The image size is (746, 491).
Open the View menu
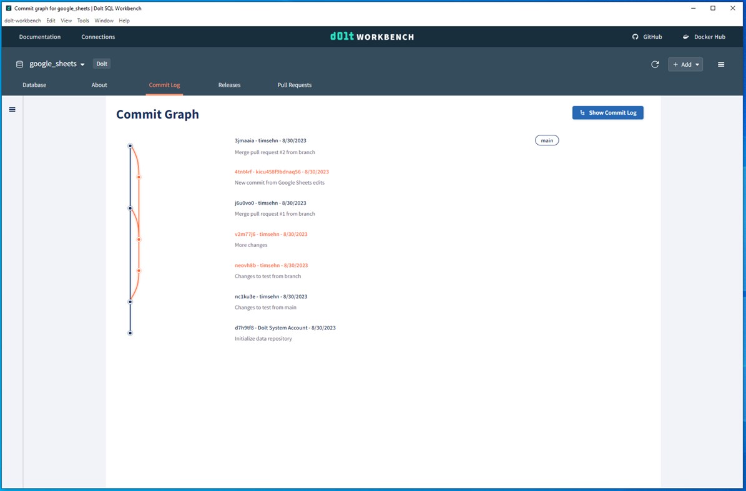(x=66, y=21)
